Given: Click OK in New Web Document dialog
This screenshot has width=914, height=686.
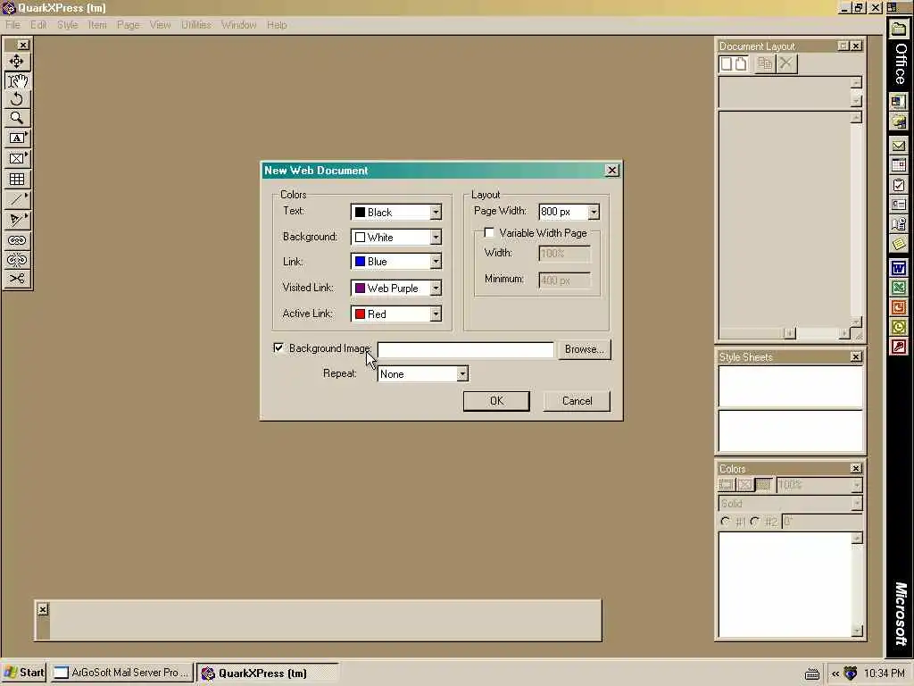Looking at the screenshot, I should 496,401.
